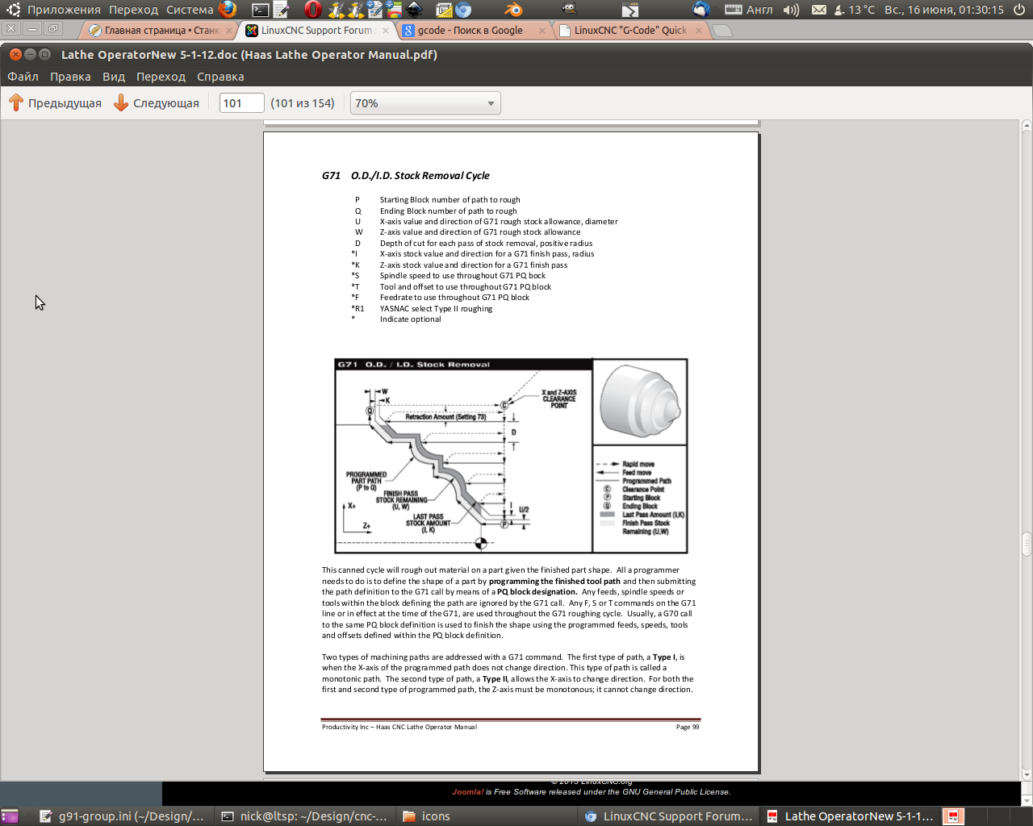Launch Blender from the top panel
The width and height of the screenshot is (1033, 826).
(x=513, y=10)
